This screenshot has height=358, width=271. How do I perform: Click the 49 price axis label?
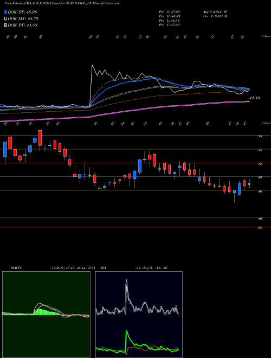[x=260, y=177]
